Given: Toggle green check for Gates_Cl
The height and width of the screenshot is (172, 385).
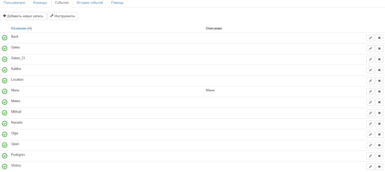Looking at the screenshot, I should [5, 59].
